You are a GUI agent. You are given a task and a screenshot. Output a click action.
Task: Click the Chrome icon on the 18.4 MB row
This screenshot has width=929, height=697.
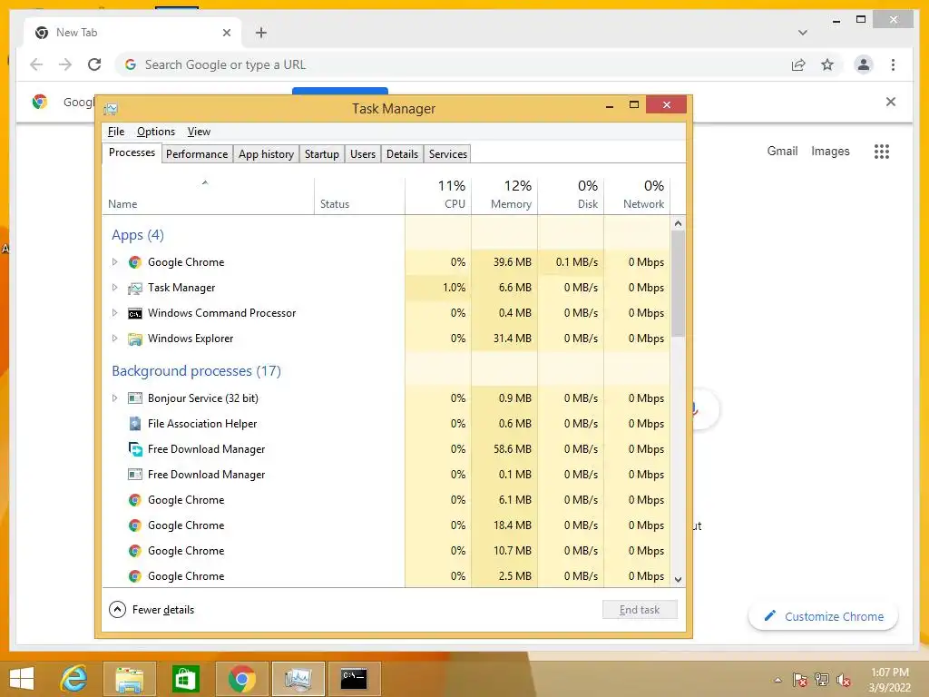pos(135,525)
